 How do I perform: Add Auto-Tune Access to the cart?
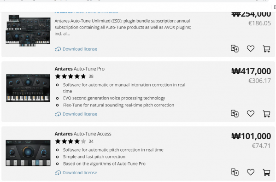(266, 172)
